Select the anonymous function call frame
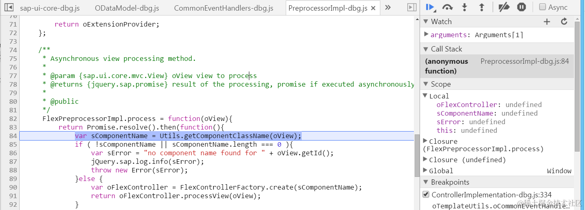 pos(497,66)
